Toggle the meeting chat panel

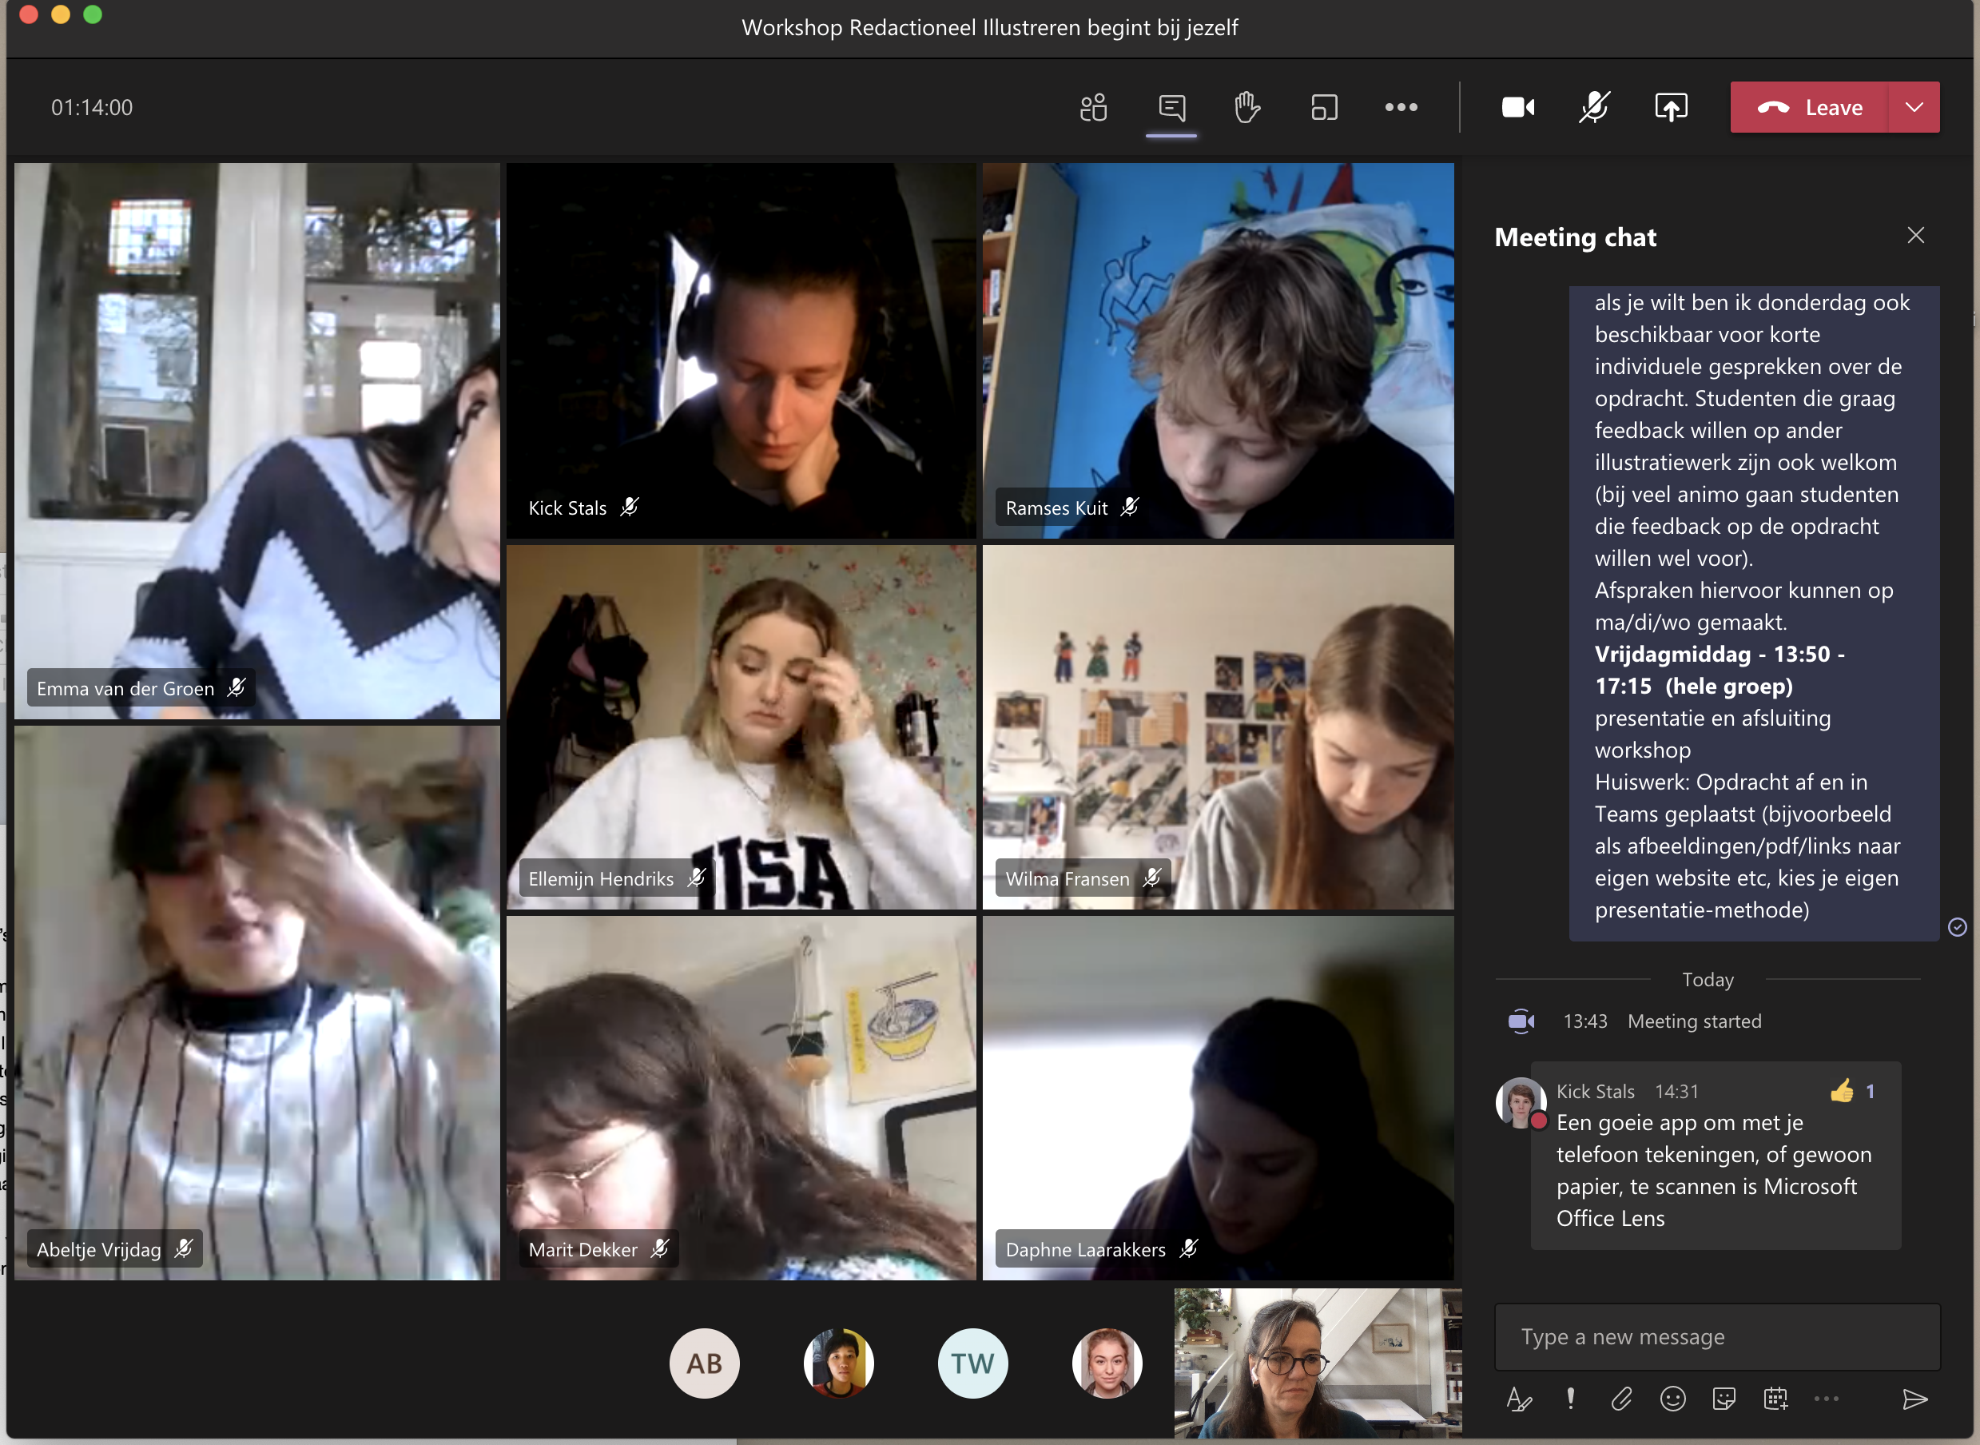[x=1171, y=108]
